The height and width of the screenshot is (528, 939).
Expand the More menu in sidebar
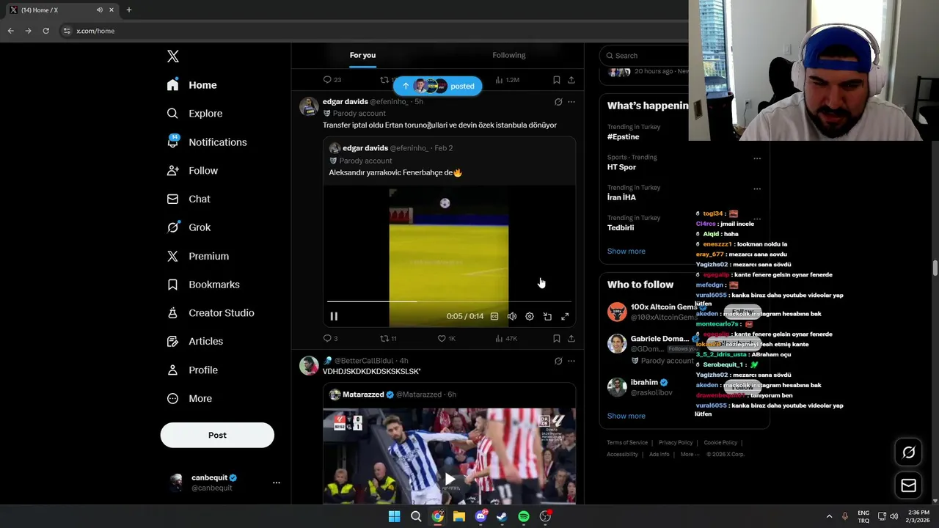coord(189,398)
